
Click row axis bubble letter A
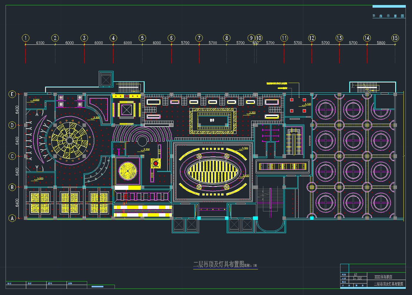pos(12,218)
